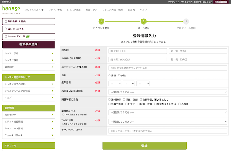Image resolution: width=231 pixels, height=151 pixels.
Task: Click the chevron on ニュースリリース
Action: [x=52, y=135]
